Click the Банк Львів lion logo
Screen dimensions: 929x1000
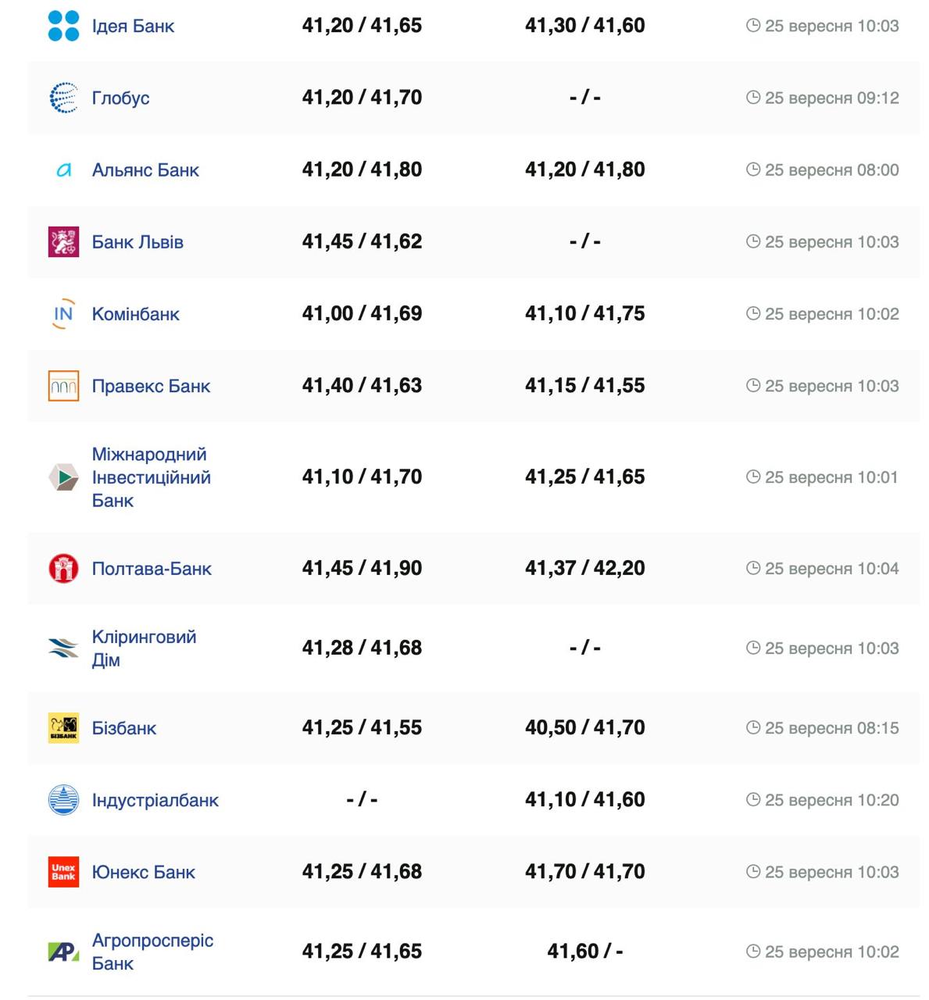pos(63,242)
